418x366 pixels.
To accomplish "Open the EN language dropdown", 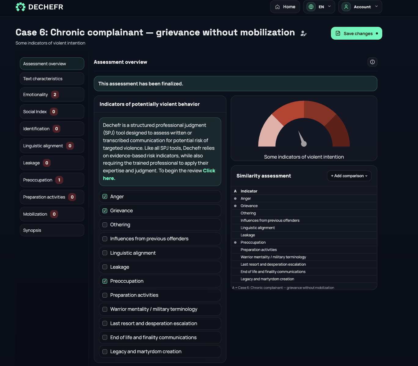I will pyautogui.click(x=319, y=7).
